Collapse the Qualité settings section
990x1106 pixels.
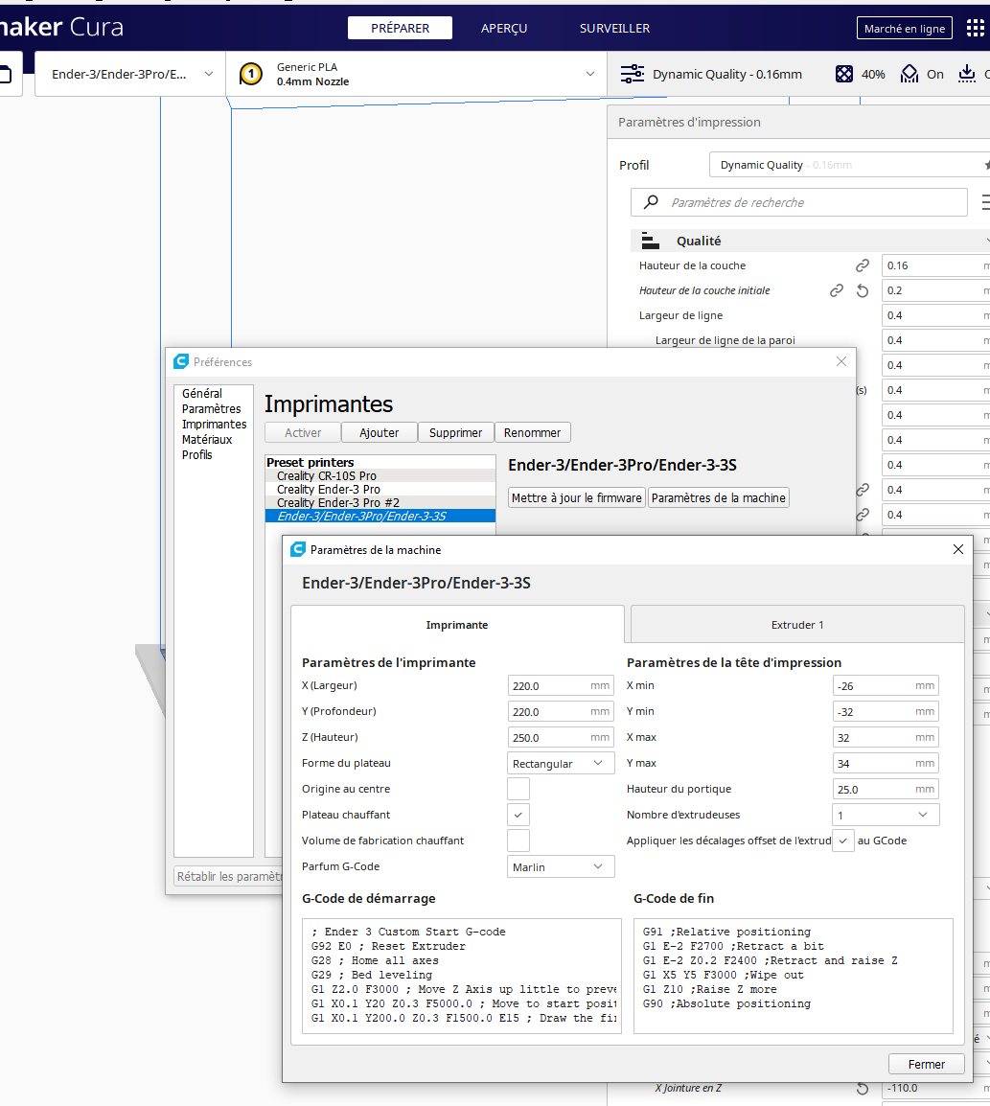point(811,241)
